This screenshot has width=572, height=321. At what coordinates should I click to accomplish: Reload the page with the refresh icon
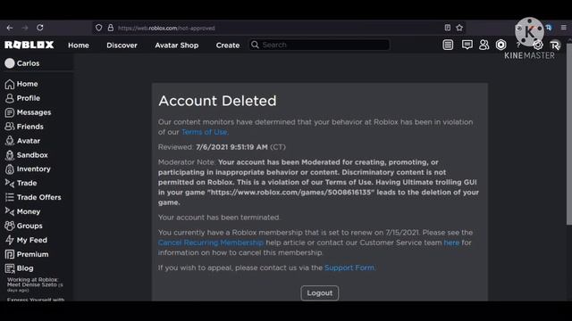(x=40, y=28)
